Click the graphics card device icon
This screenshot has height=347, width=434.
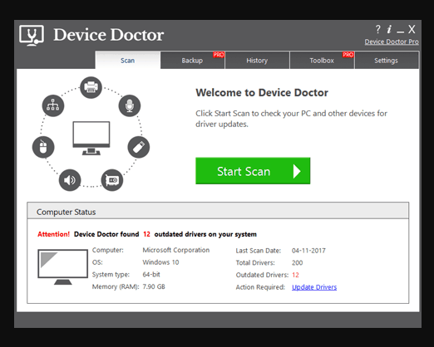point(112,180)
